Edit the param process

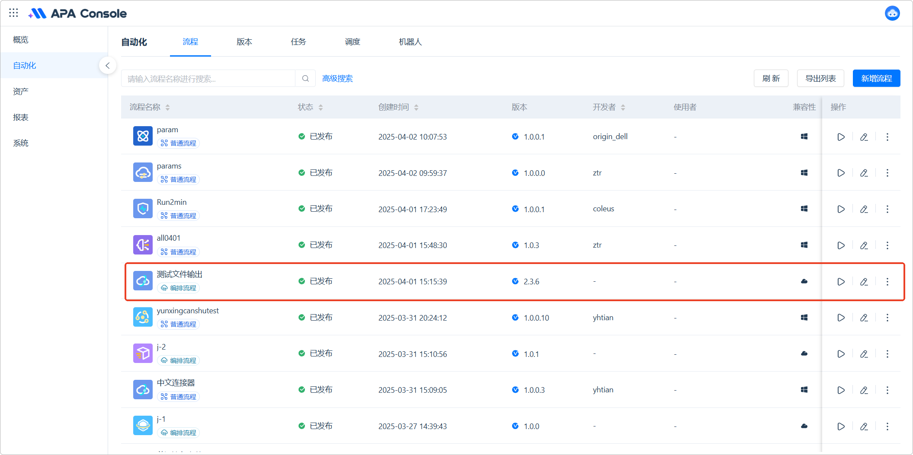coord(864,137)
